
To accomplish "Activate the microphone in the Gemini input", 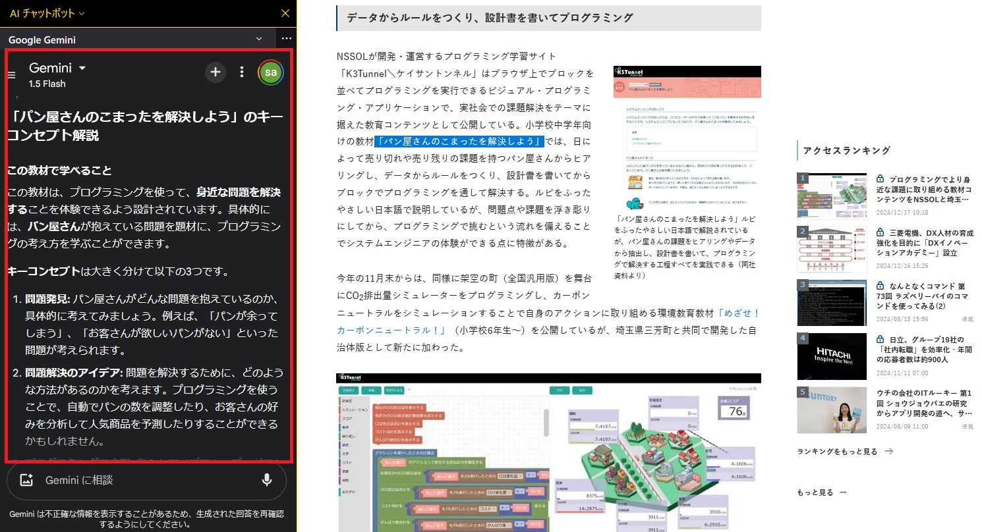I will [x=267, y=480].
